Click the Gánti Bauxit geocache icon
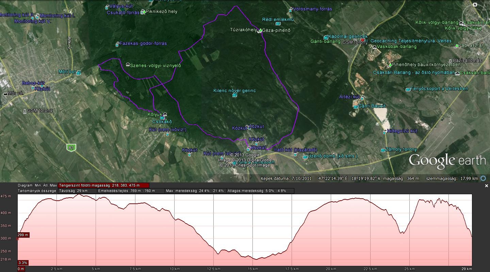The image size is (490, 272). tap(356, 107)
